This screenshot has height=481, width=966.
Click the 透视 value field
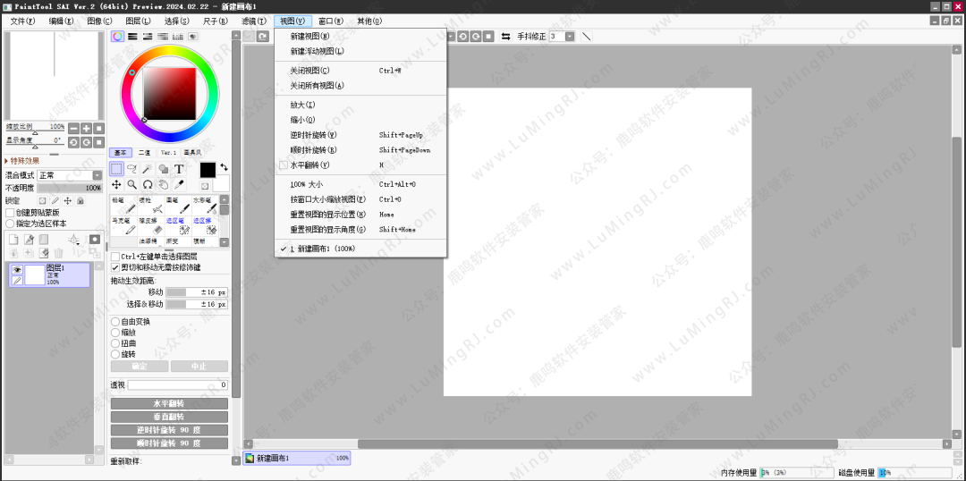[x=177, y=385]
